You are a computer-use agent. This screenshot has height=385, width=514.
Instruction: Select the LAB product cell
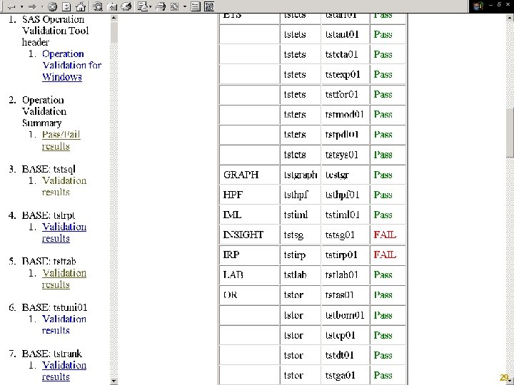(x=249, y=274)
